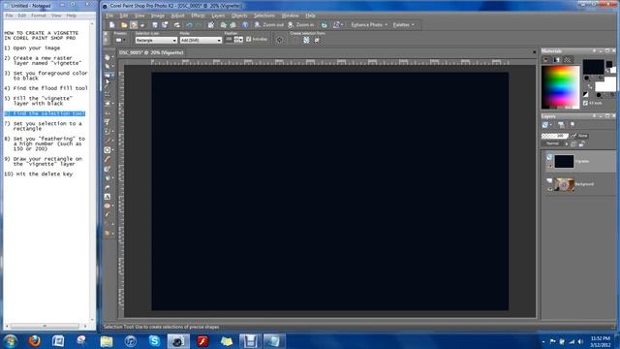Open the Objects menu
The width and height of the screenshot is (620, 349).
coord(239,16)
